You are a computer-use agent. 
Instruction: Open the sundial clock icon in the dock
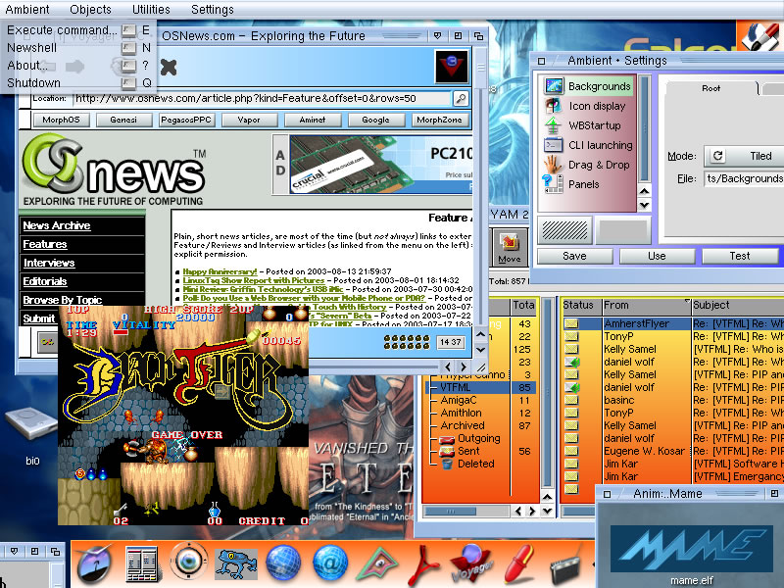click(x=94, y=564)
